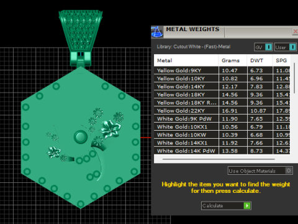The image size is (298, 224).
Task: Click the 7.65 DWT value
Action: 256,119
